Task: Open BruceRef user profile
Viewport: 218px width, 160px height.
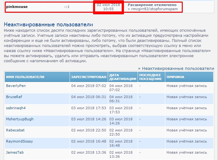Action: pyautogui.click(x=14, y=97)
